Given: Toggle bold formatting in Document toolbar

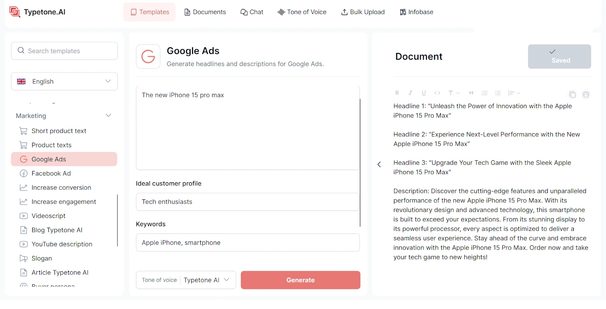Looking at the screenshot, I should point(397,93).
